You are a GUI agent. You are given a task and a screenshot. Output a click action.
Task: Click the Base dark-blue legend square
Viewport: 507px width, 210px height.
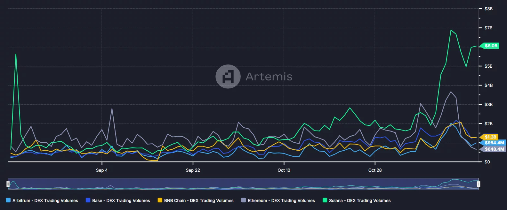click(x=88, y=200)
